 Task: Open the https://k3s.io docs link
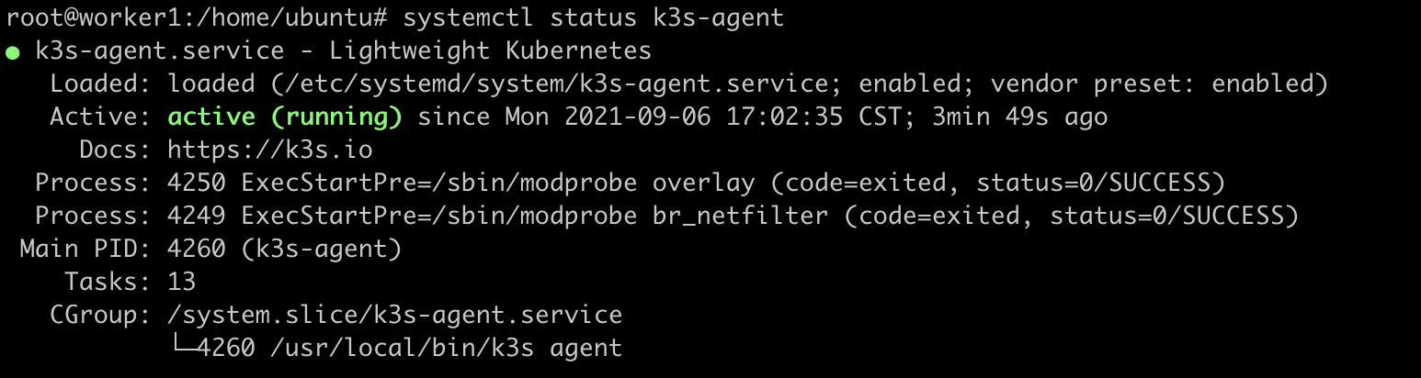269,150
